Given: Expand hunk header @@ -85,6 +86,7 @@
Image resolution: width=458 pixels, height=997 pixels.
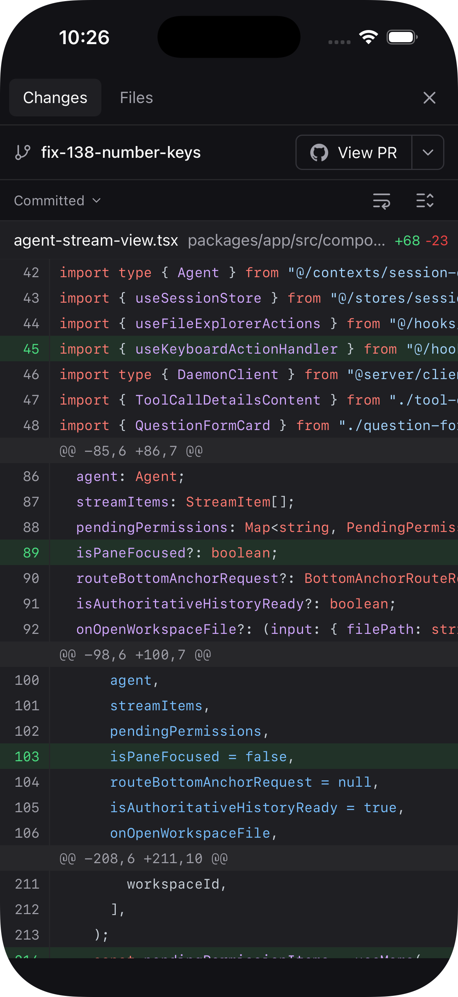Looking at the screenshot, I should coord(131,451).
